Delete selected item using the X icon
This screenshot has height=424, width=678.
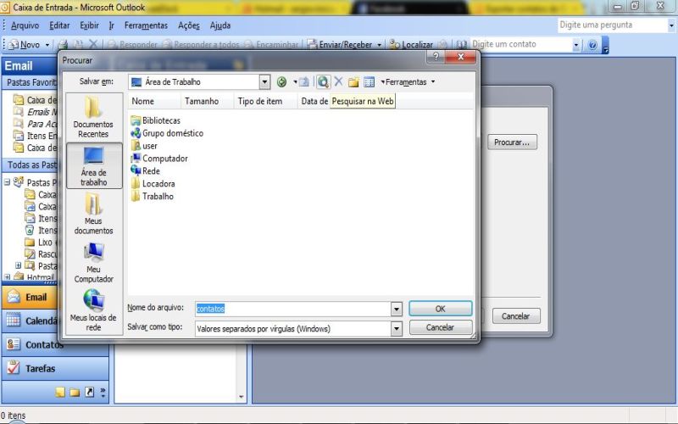click(x=338, y=81)
